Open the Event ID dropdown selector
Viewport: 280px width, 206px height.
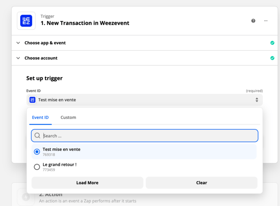point(144,100)
